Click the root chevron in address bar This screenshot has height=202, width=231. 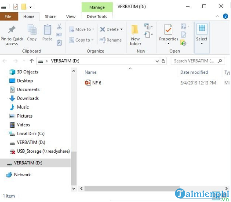(47, 61)
